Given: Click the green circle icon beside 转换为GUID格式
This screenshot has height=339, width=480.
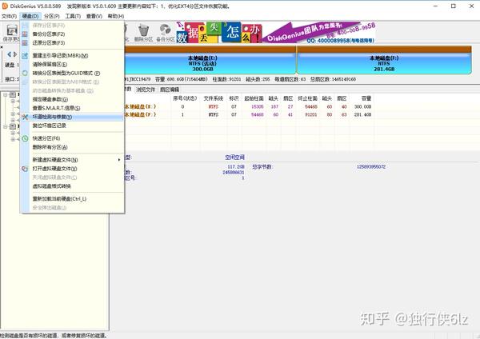Looking at the screenshot, I should pos(25,73).
